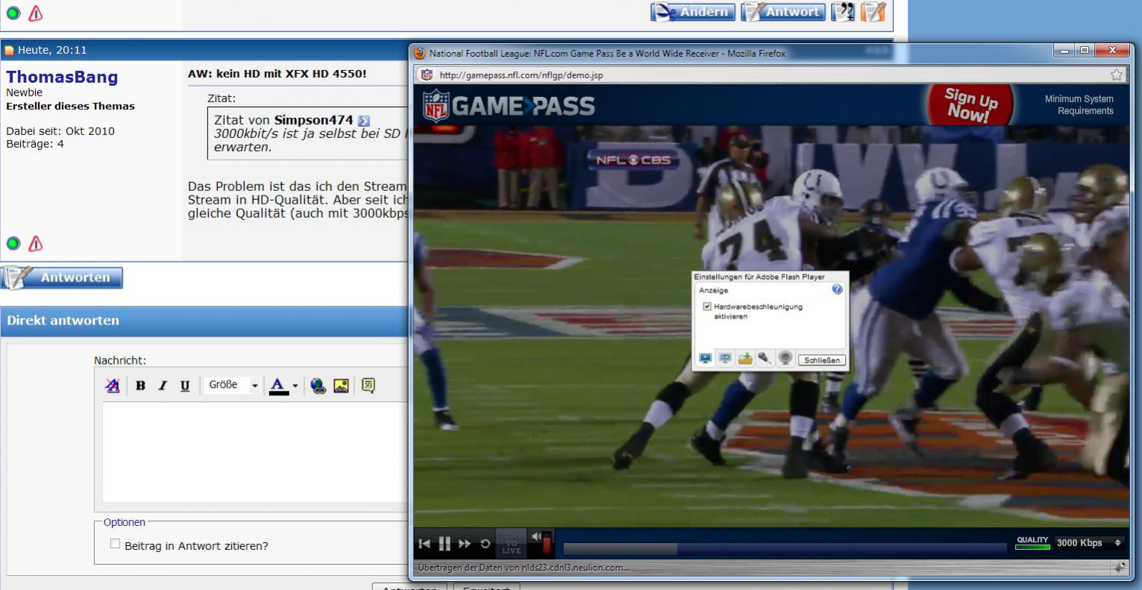Viewport: 1142px width, 590px height.
Task: Click the status bar add-on icon in Firefox
Action: coord(1120,568)
